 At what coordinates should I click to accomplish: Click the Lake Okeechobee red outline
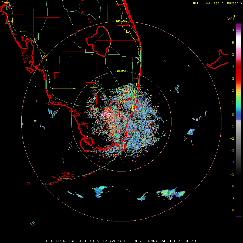pyautogui.click(x=99, y=41)
